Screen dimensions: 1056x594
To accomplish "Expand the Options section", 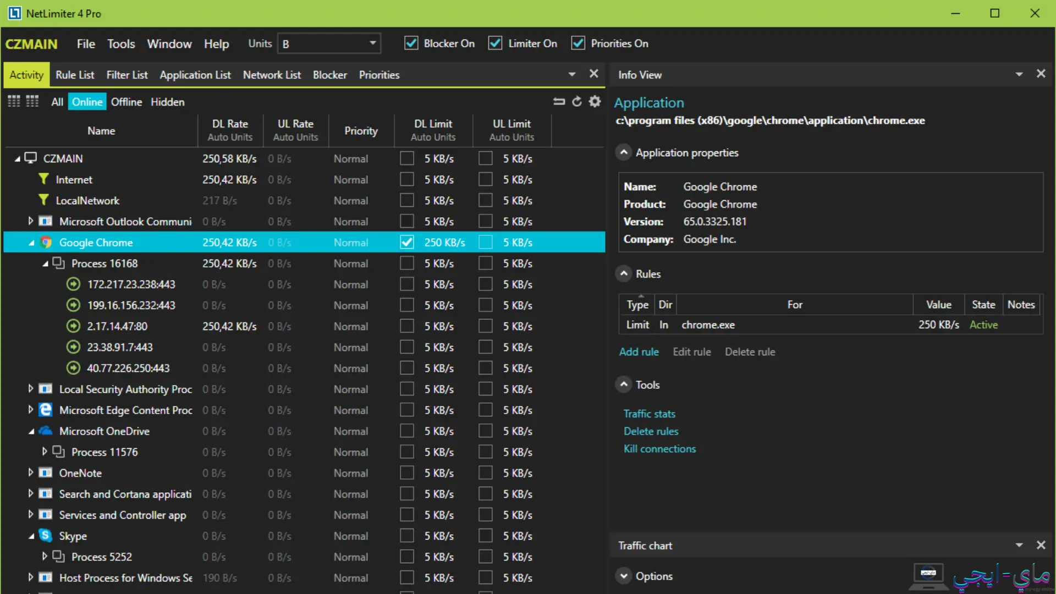I will pos(624,576).
